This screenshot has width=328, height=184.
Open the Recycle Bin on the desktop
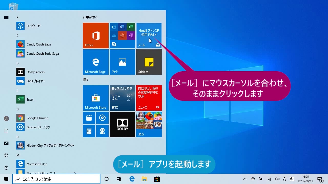tap(13, 6)
